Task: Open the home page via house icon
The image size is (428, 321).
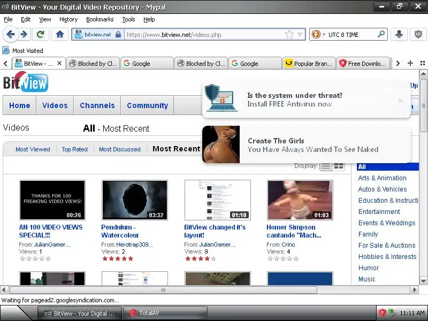Action: (x=60, y=34)
